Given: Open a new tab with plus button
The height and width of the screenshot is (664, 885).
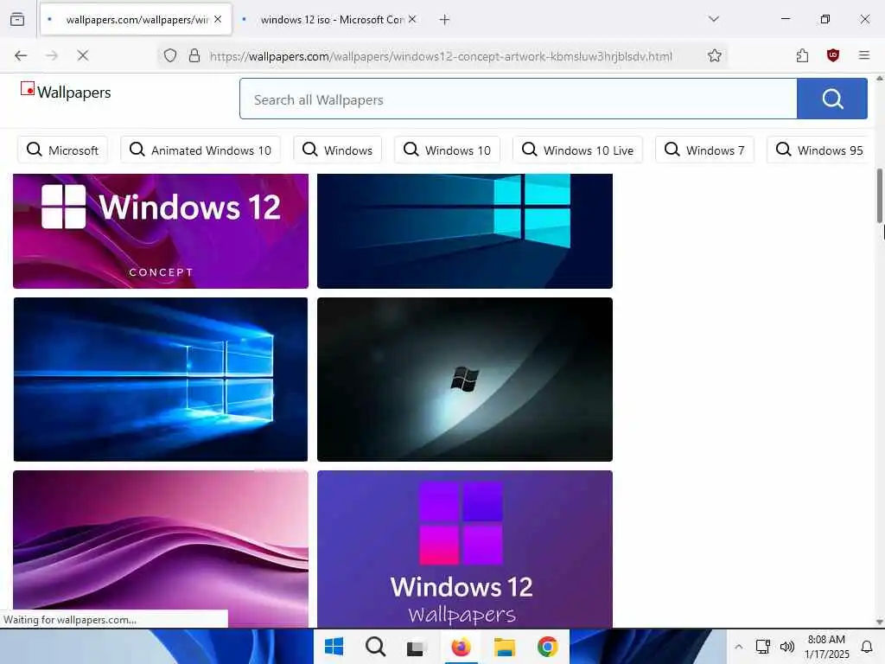Looking at the screenshot, I should (x=444, y=20).
